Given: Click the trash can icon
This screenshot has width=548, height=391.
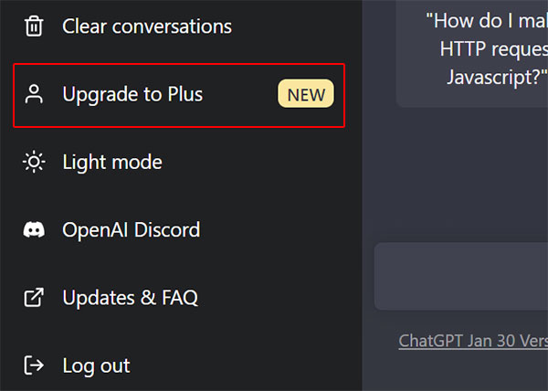Looking at the screenshot, I should (34, 26).
